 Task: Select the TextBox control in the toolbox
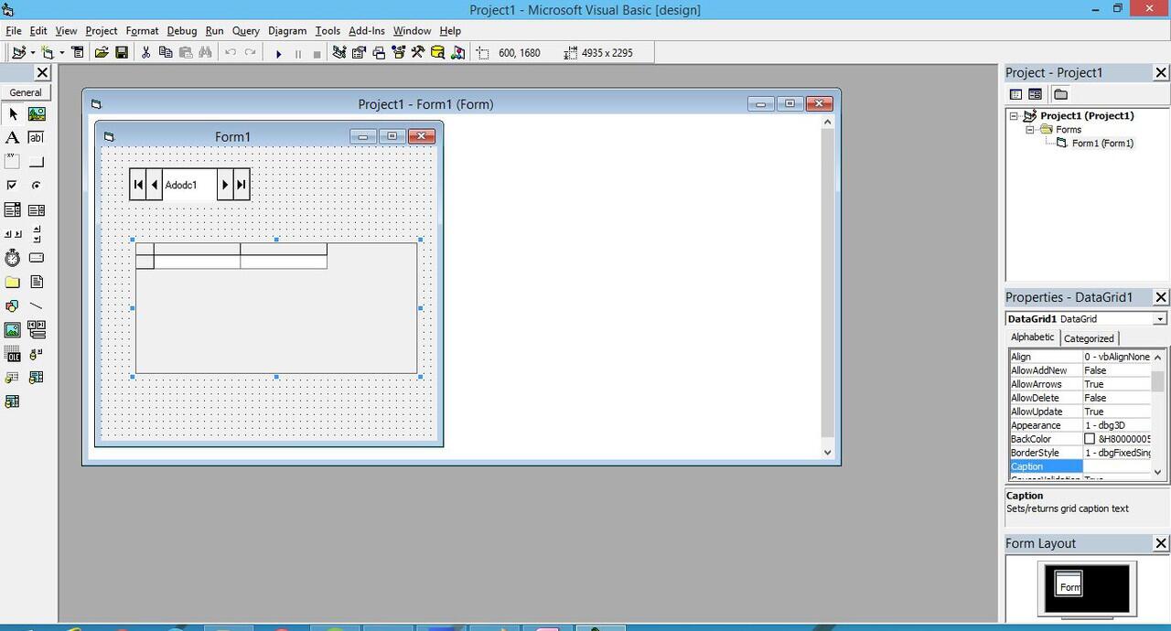coord(37,138)
